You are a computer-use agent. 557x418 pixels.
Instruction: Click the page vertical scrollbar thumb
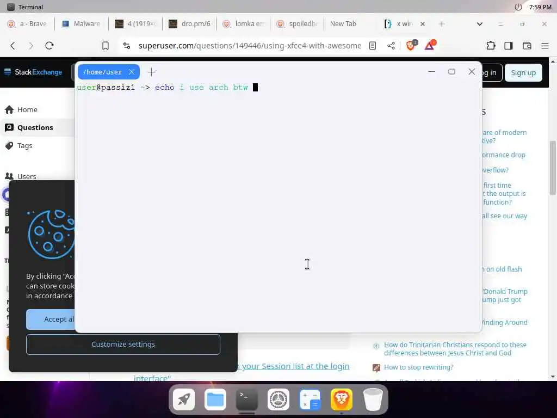coord(553,168)
